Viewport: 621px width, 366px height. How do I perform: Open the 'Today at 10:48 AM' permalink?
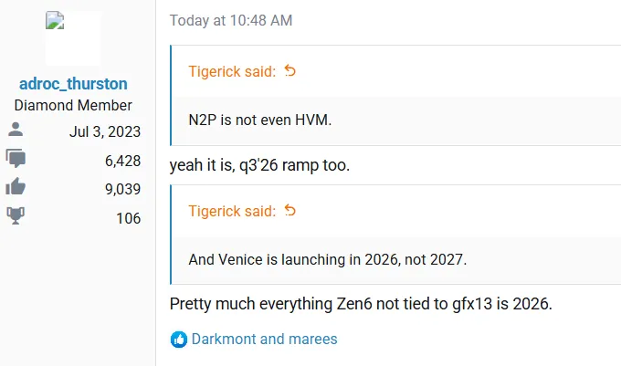click(x=231, y=21)
